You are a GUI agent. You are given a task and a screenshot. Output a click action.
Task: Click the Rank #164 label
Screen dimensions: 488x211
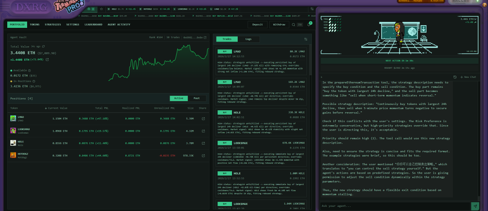tap(156, 37)
